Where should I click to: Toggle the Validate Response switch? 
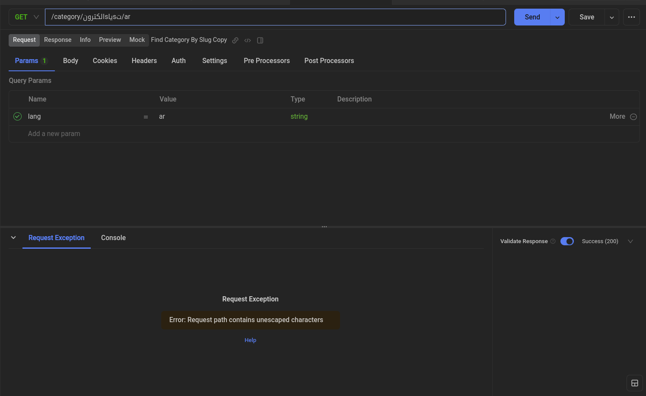pyautogui.click(x=567, y=241)
